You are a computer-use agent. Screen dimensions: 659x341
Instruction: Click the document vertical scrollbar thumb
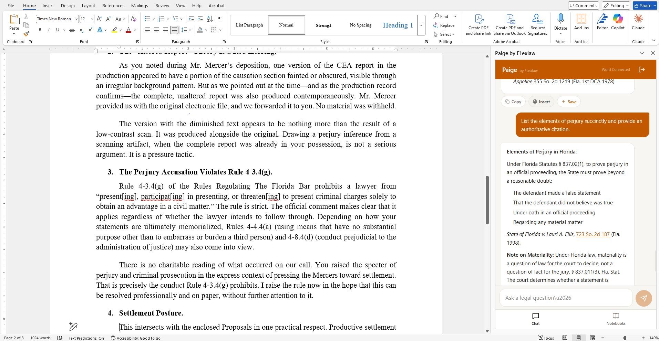(x=487, y=200)
